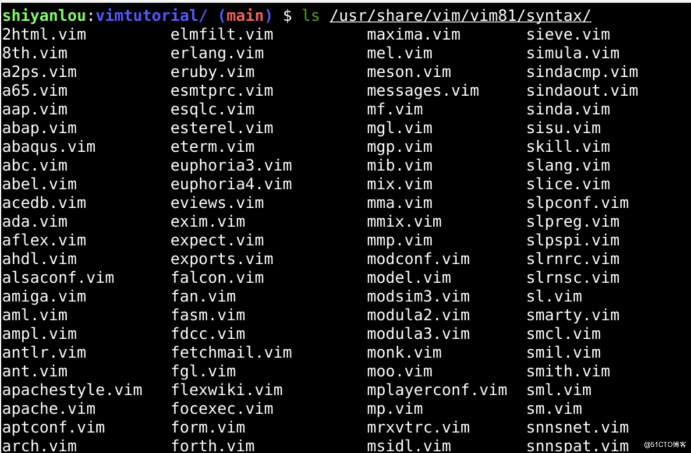Click the smarty.vim filename

pos(573,315)
